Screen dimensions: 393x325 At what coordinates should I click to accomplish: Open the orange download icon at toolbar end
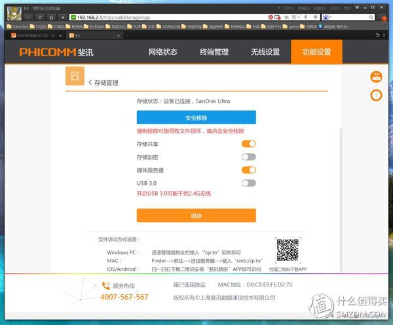point(384,18)
